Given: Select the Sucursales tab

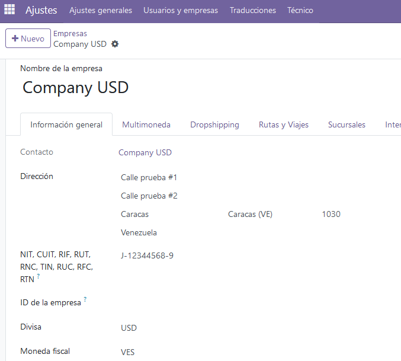Looking at the screenshot, I should (347, 124).
